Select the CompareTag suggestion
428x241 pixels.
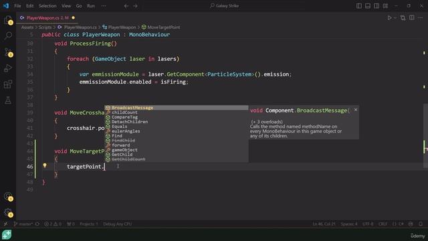click(177, 117)
